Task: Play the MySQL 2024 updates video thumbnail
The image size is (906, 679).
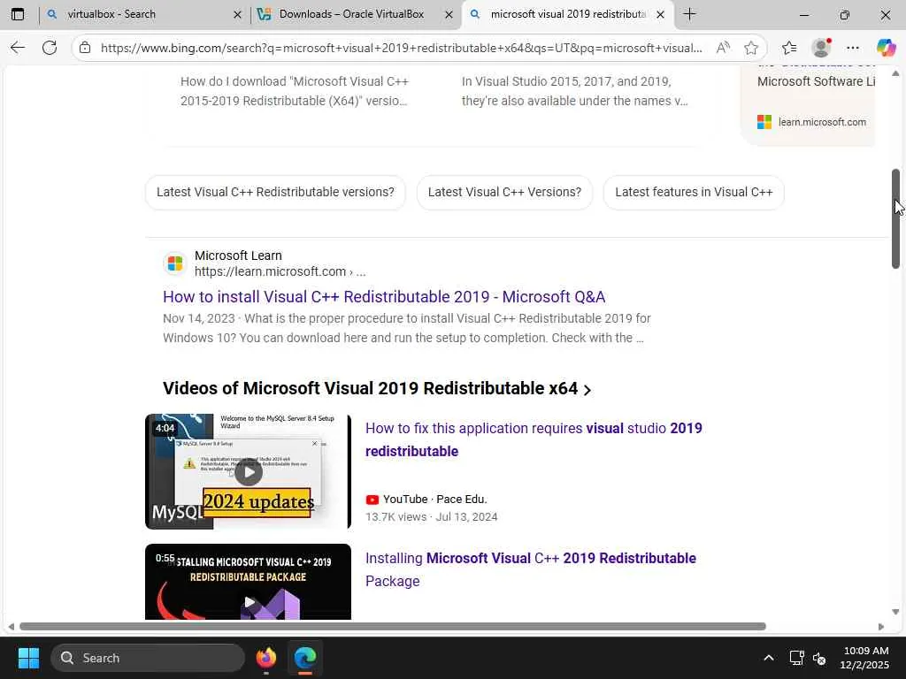Action: [x=248, y=471]
